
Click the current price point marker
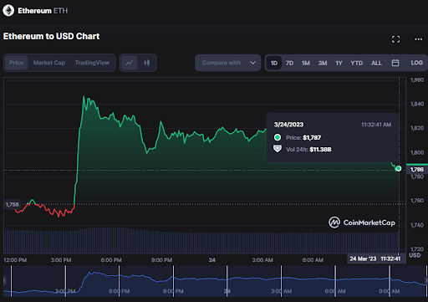pyautogui.click(x=399, y=168)
